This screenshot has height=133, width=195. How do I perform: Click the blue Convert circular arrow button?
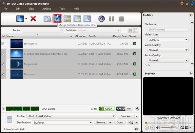pyautogui.click(x=102, y=19)
